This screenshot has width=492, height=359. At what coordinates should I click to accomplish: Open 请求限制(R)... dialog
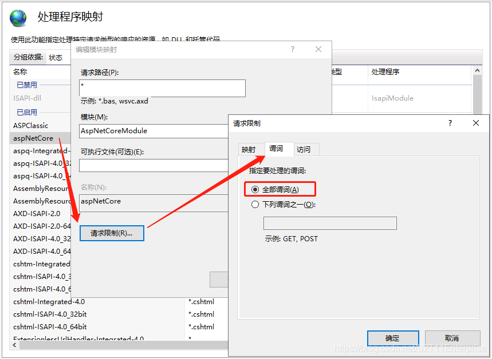pyautogui.click(x=111, y=233)
